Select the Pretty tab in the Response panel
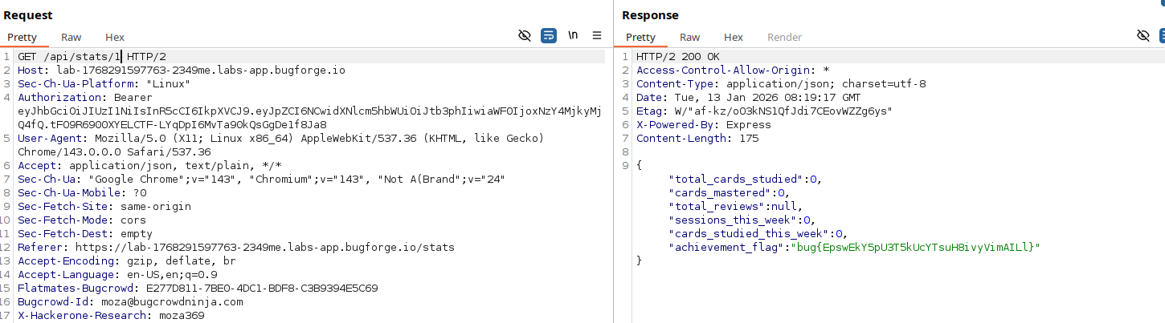 (641, 37)
